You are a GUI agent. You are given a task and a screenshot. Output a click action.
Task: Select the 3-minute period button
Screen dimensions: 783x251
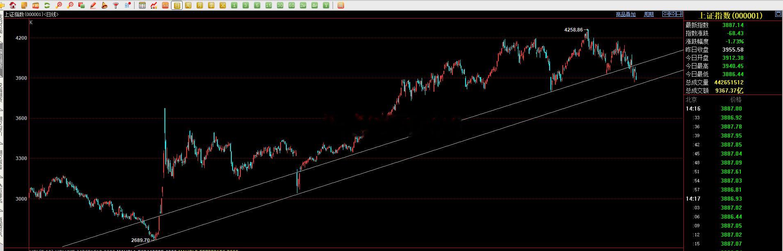(x=246, y=5)
